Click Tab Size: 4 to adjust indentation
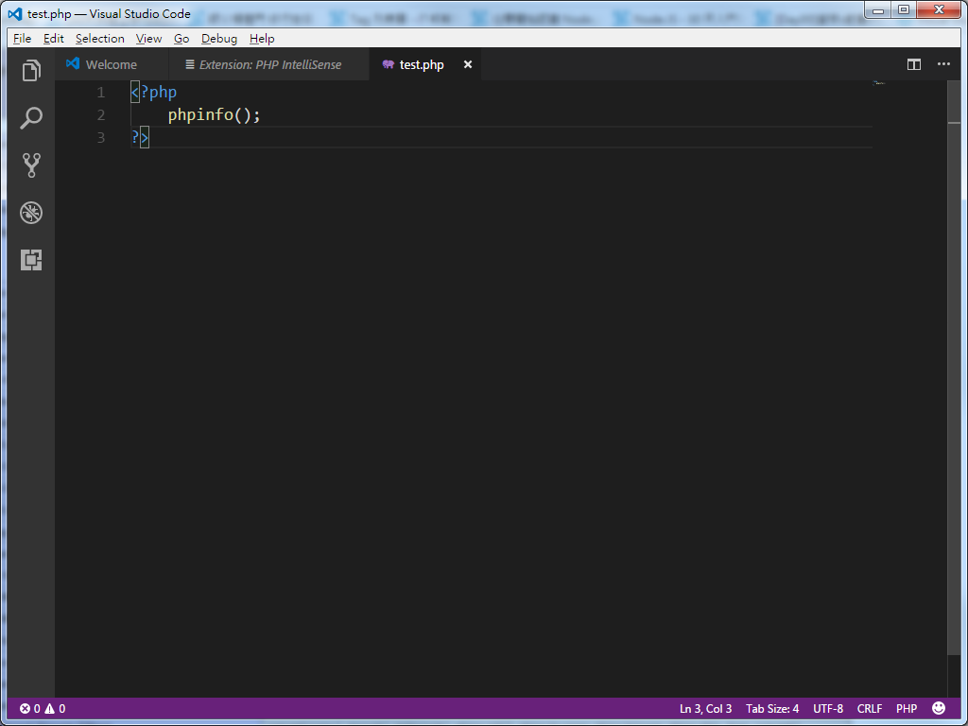The image size is (968, 726). [x=770, y=708]
